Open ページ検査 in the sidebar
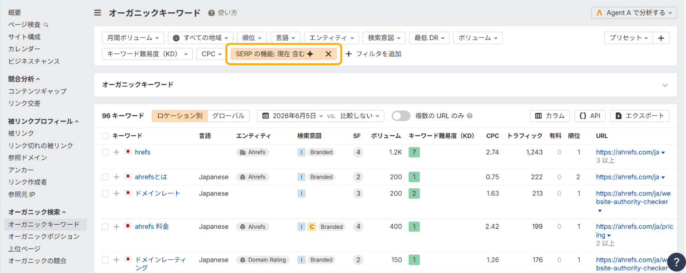This screenshot has width=686, height=273. pyautogui.click(x=28, y=24)
